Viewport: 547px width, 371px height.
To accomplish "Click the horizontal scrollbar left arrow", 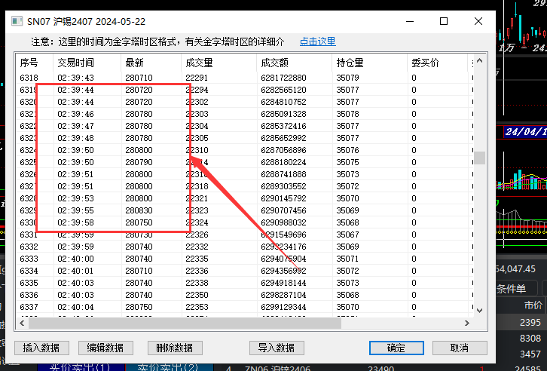I will [x=22, y=323].
